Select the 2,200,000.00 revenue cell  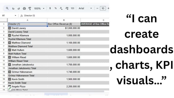[64, 86]
